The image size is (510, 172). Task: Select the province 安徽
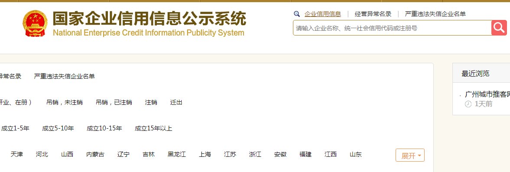tap(280, 154)
